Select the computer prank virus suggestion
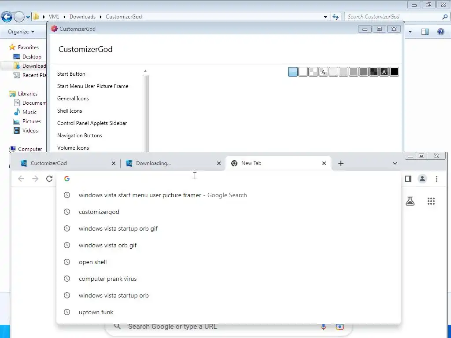This screenshot has width=451, height=338. tap(229, 279)
